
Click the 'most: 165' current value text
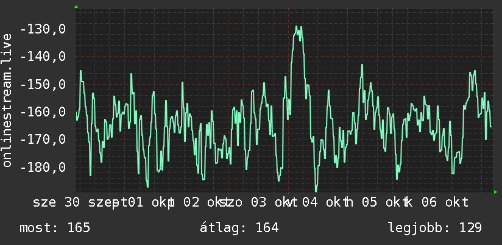click(x=55, y=228)
